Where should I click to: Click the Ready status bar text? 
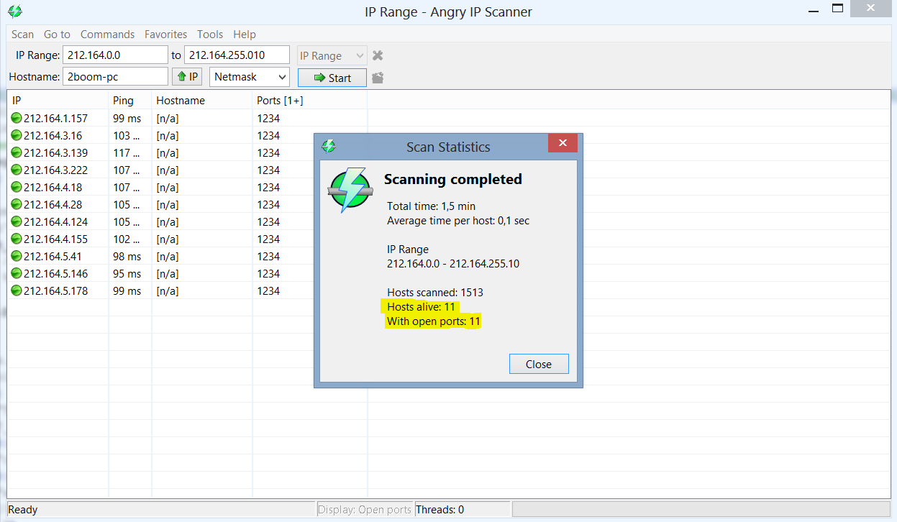point(23,509)
